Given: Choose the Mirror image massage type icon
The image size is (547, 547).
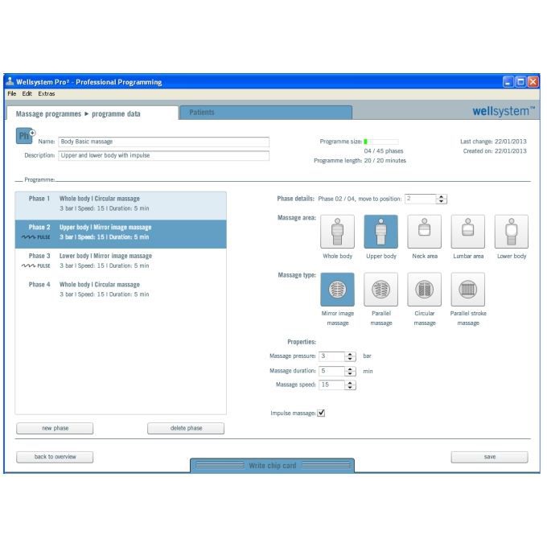Looking at the screenshot, I should (337, 290).
